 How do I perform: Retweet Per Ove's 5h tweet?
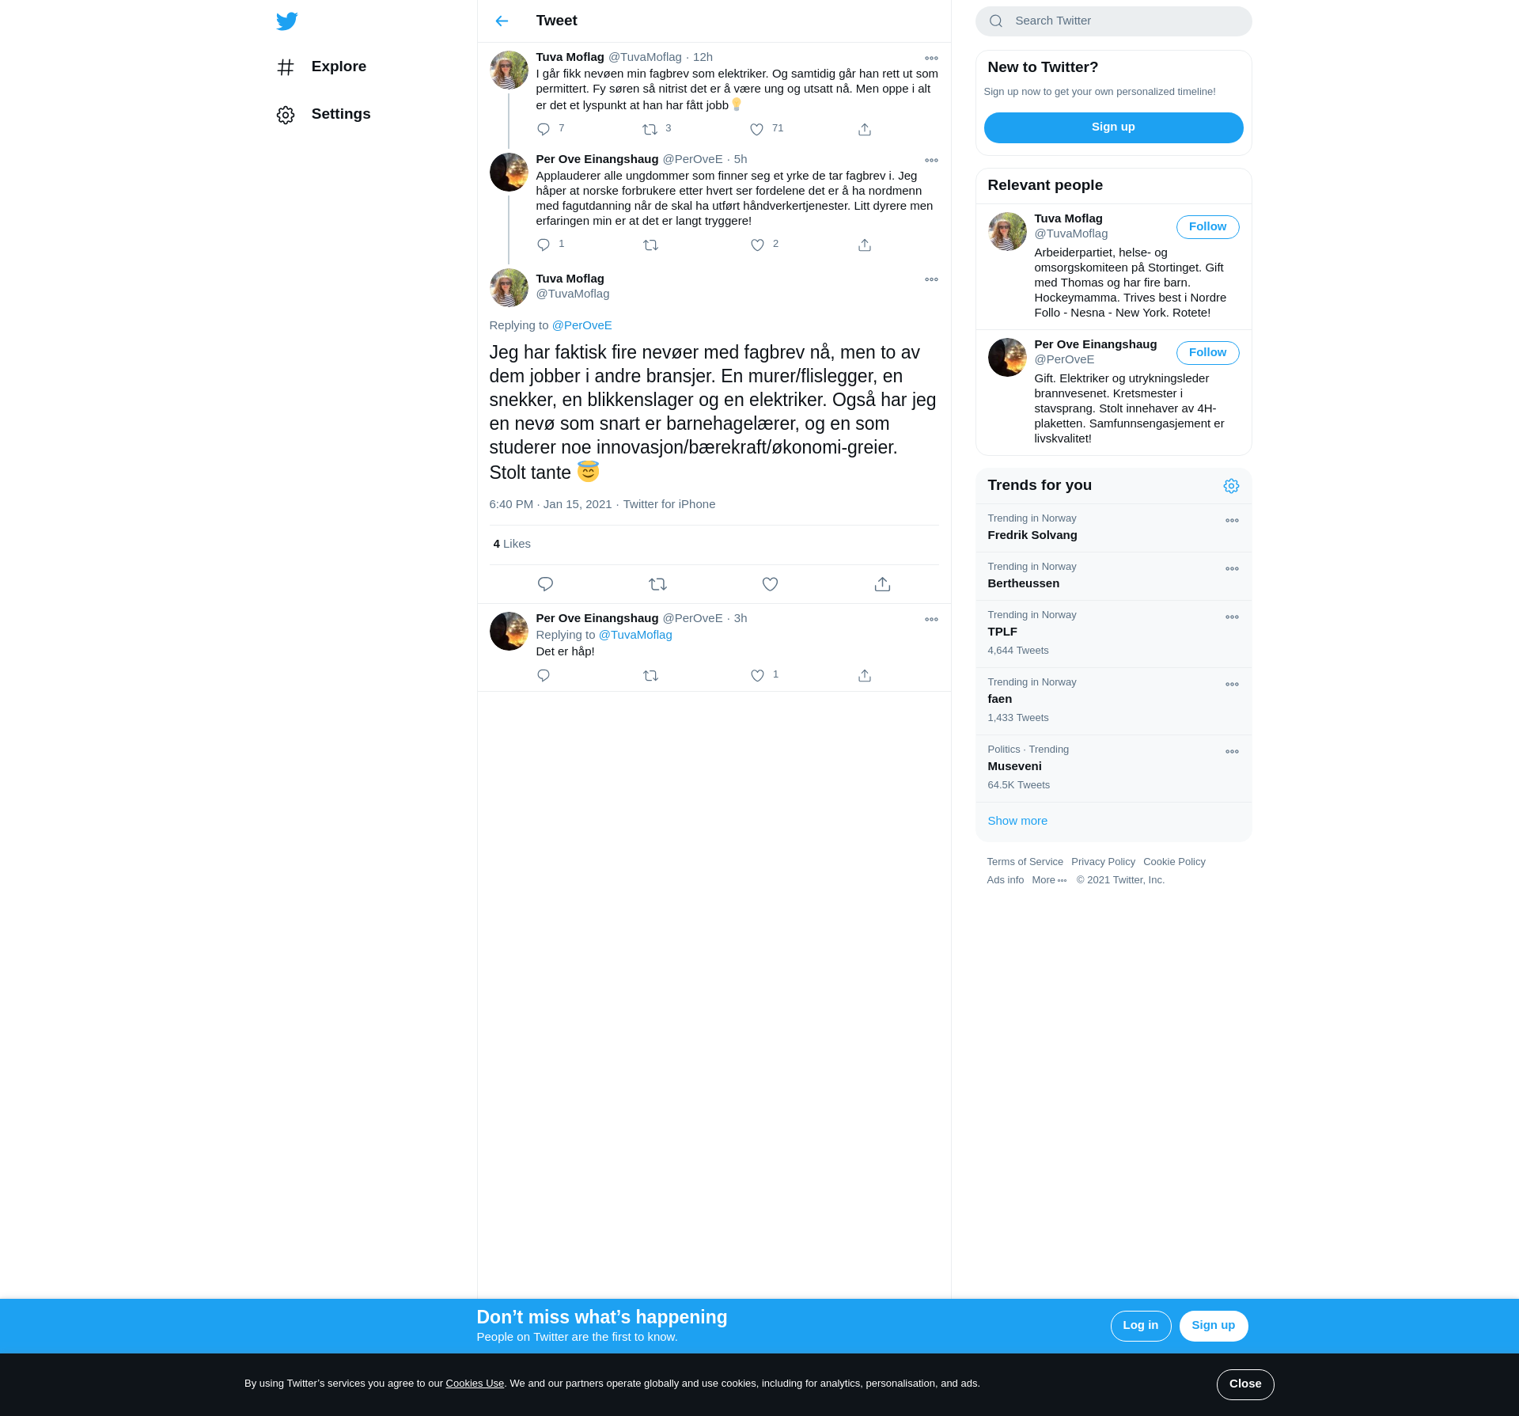(650, 245)
